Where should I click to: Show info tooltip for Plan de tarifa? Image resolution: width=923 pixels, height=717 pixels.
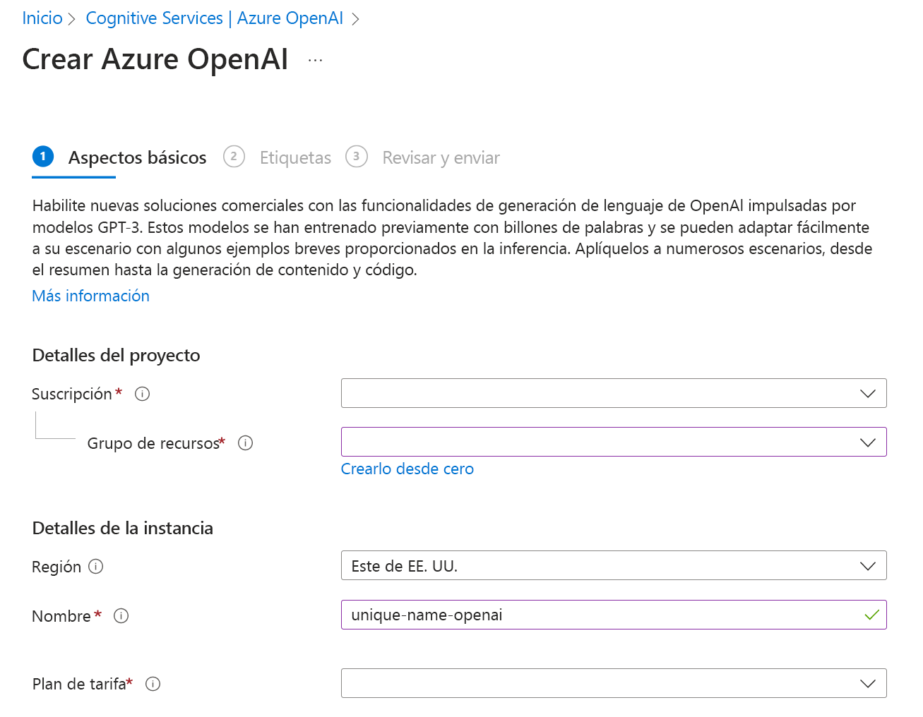[153, 684]
